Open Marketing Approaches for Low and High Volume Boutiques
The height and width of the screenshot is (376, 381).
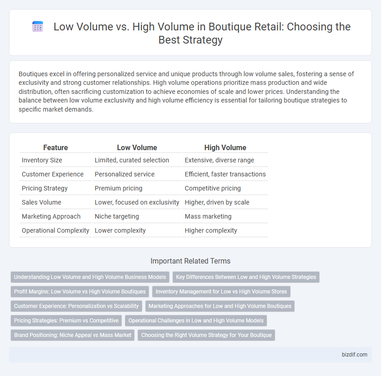(220, 306)
